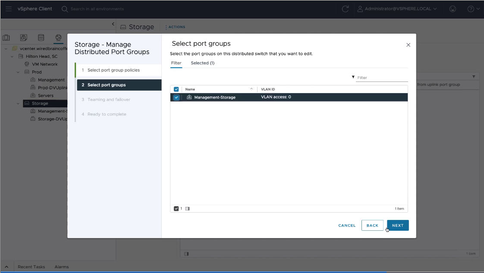Viewport: 484px width, 273px height.
Task: Close the Manage Distributed Port Groups dialog
Action: click(408, 45)
